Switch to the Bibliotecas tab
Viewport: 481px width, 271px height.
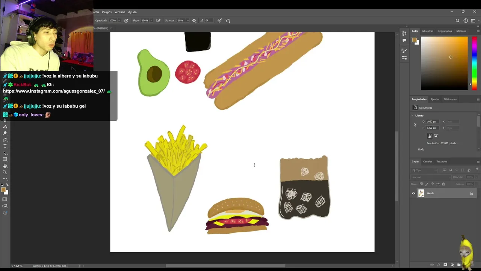(450, 99)
